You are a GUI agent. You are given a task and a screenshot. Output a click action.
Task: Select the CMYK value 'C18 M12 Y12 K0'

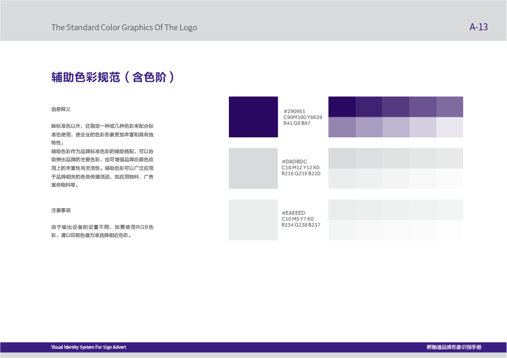[300, 167]
